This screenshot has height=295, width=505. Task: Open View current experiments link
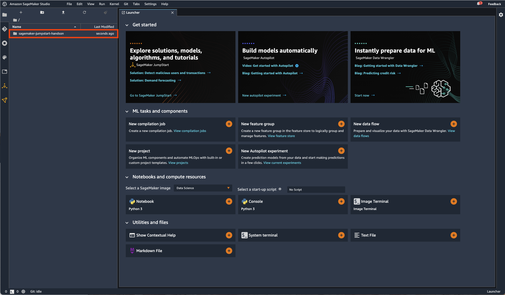(x=282, y=163)
